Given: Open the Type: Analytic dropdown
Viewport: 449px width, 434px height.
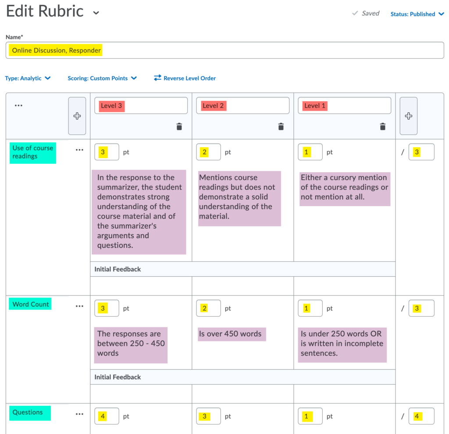Looking at the screenshot, I should (28, 78).
